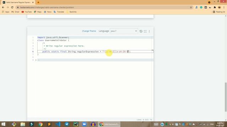Viewport: 227px width, 127px height.
Task: Click the black circle recording indicator in title bar
Action: [209, 2]
